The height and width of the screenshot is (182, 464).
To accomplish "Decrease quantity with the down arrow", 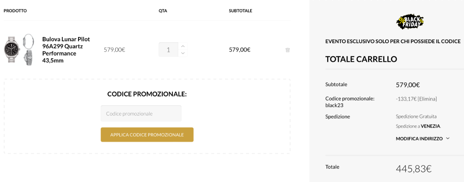I will [183, 53].
